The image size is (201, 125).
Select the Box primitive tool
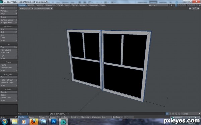9,29
